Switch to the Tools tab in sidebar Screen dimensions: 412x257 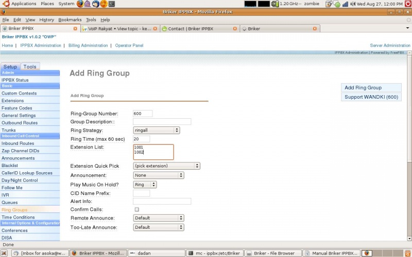click(30, 67)
